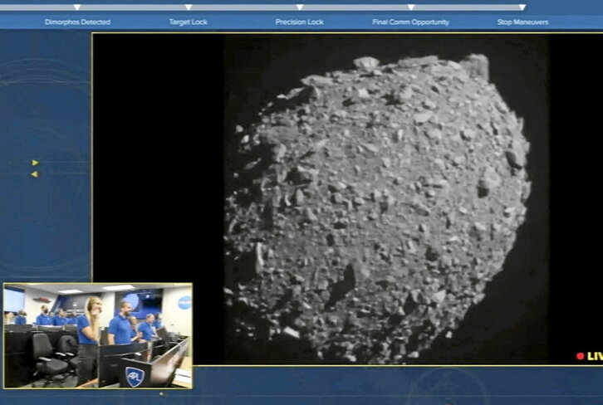Click the mission progress bar at top
603x405 pixels.
pos(262,7)
